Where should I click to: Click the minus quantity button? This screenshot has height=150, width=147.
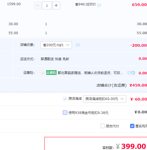(x=38, y=5)
